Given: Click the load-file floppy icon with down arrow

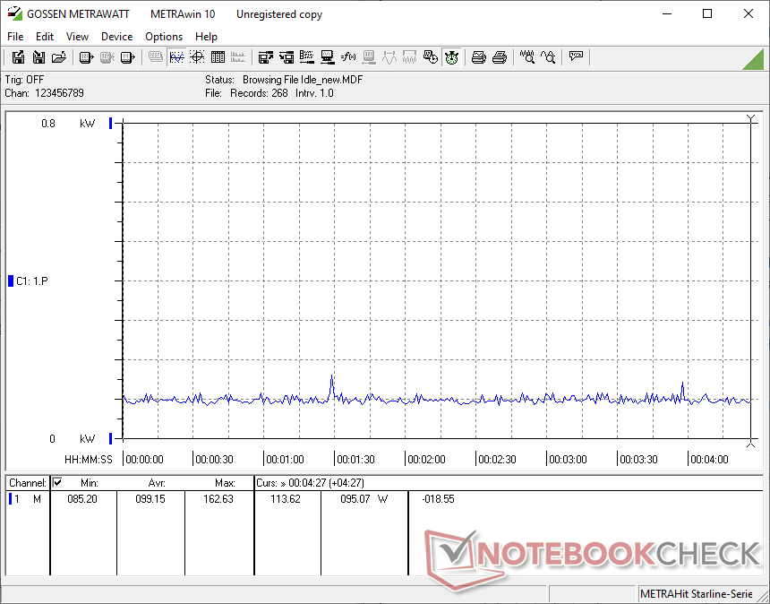Looking at the screenshot, I should click(x=38, y=57).
